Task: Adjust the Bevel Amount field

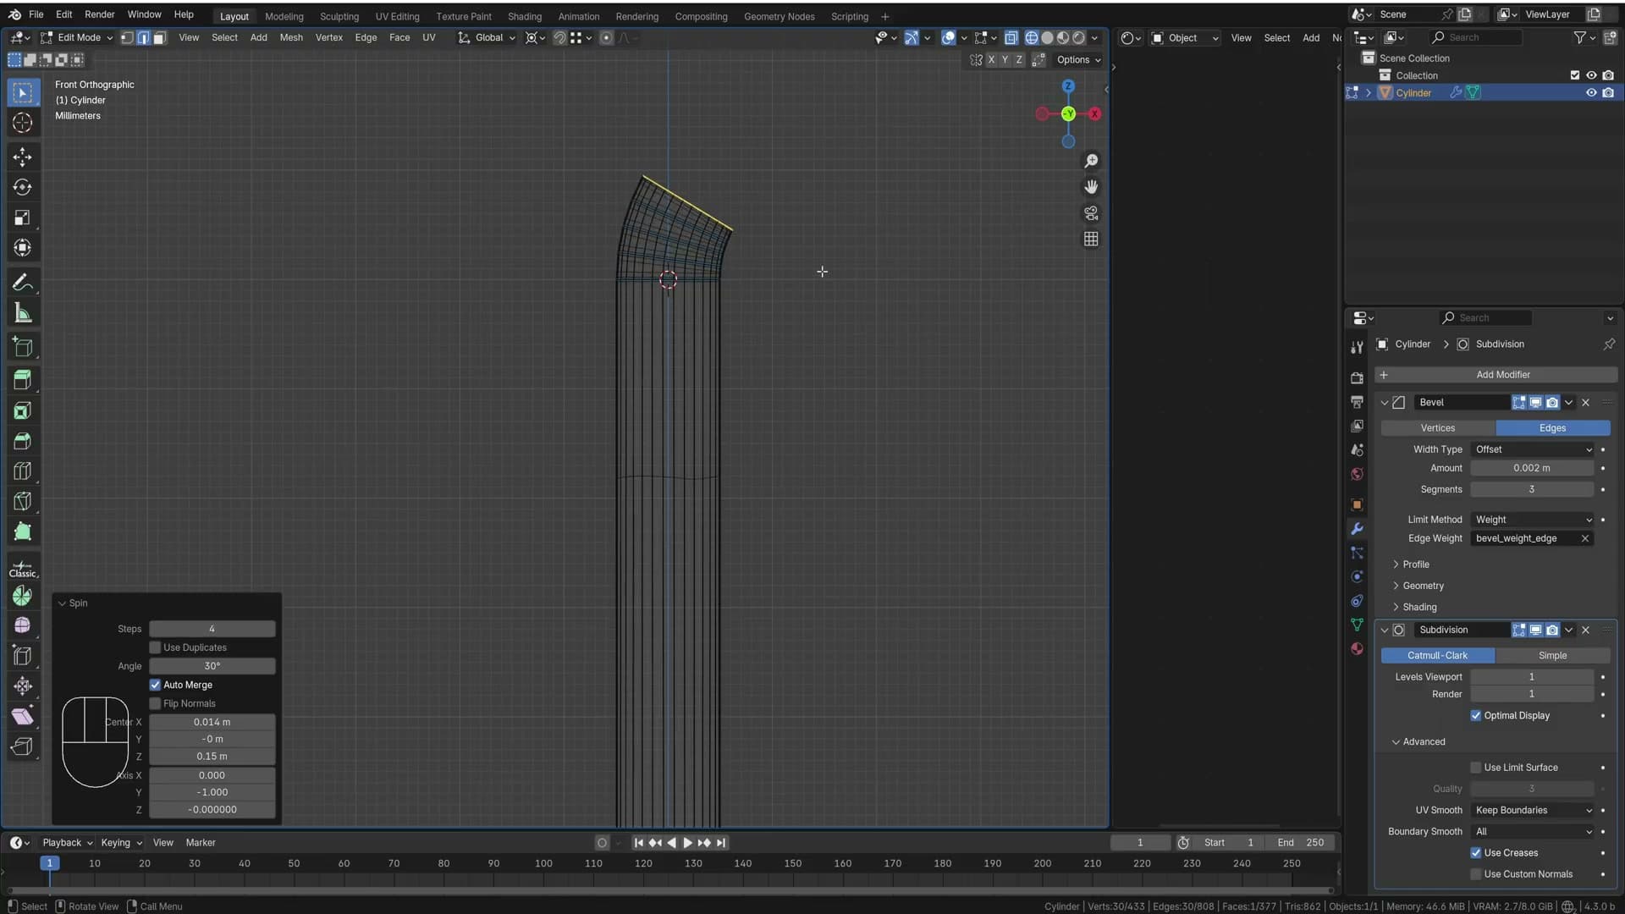Action: pos(1532,468)
